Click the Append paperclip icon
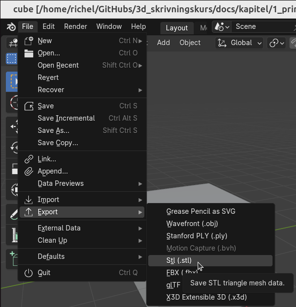Image resolution: width=296 pixels, height=307 pixels. [29, 172]
